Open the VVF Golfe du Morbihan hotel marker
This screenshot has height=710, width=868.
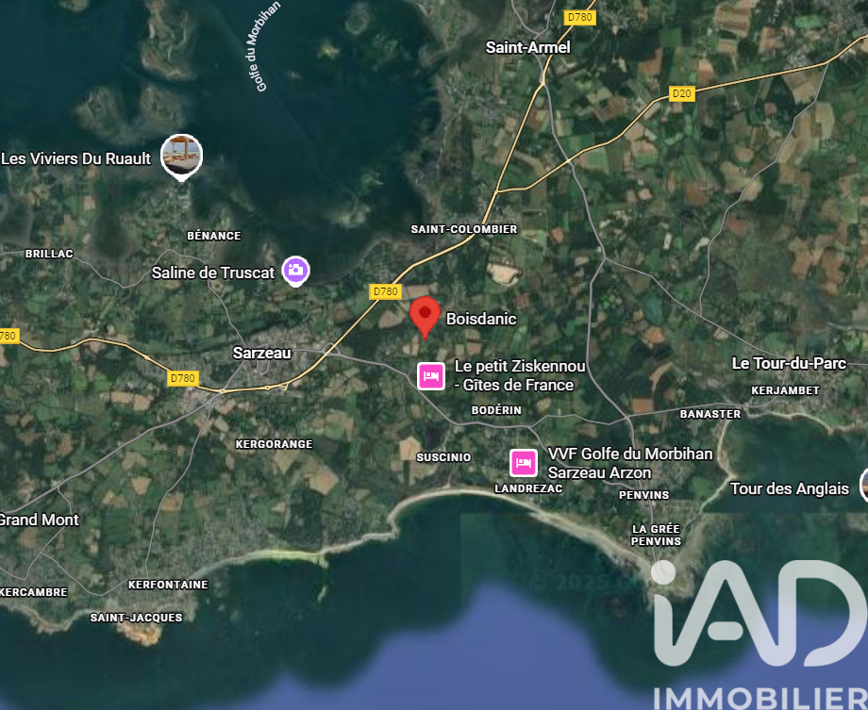524,463
